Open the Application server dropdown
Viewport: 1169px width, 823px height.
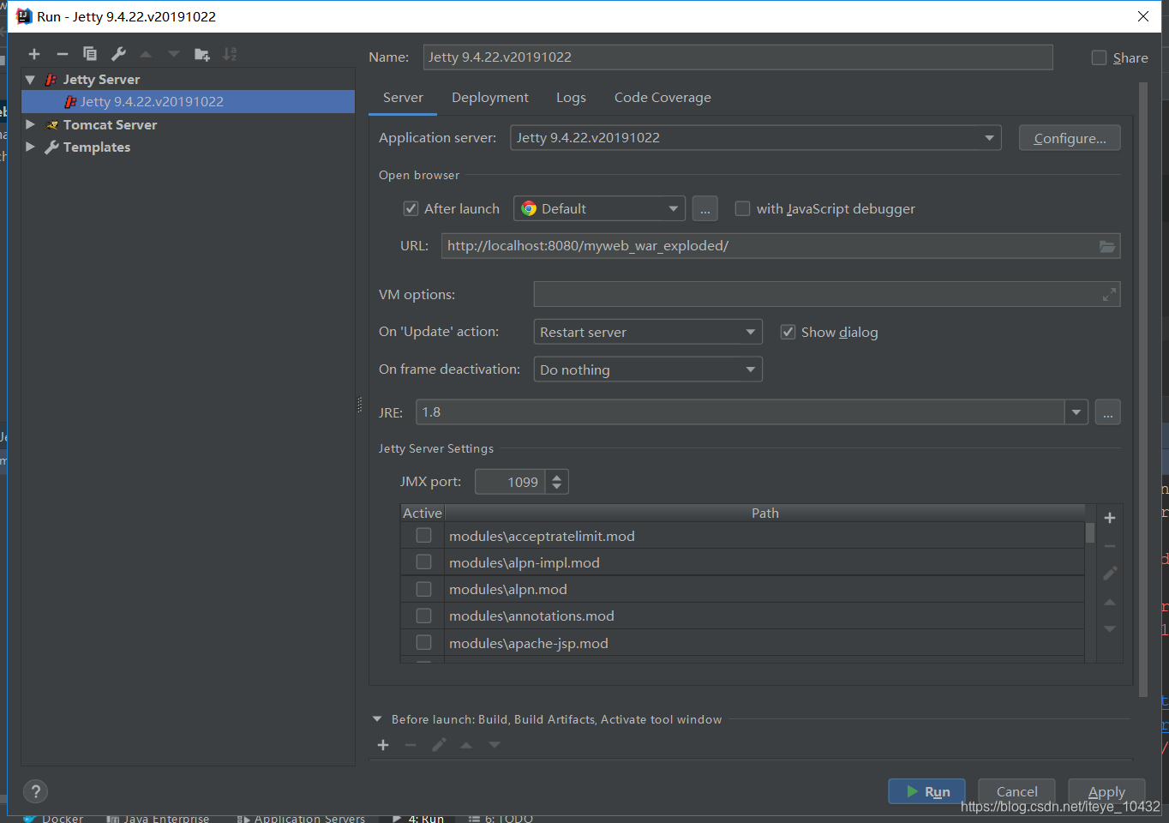pos(756,138)
